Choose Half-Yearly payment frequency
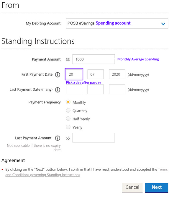 [x=68, y=119]
